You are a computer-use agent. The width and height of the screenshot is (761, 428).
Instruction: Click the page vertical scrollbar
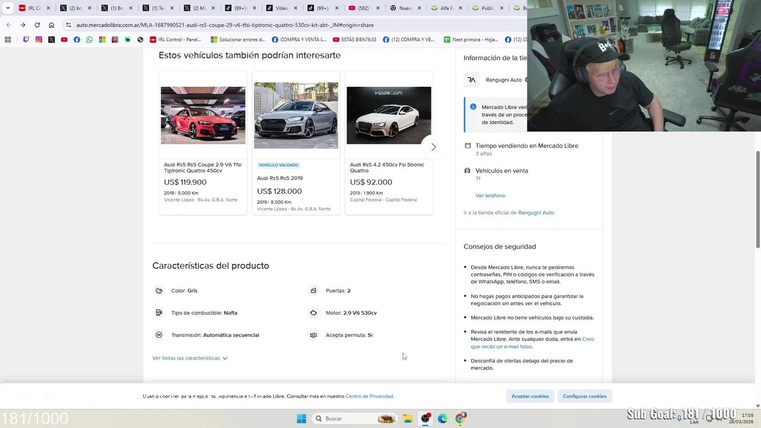(757, 199)
